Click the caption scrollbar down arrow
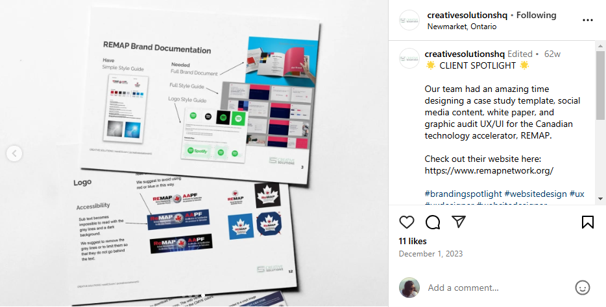The height and width of the screenshot is (307, 606). click(600, 199)
